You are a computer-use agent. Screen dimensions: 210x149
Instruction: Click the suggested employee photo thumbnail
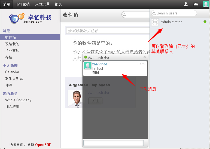[x=77, y=99]
